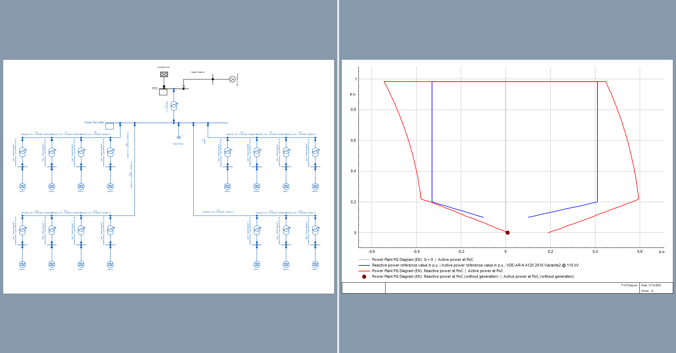Click the Unit_Transformer08 symbol
676x353 pixels.
(315, 152)
